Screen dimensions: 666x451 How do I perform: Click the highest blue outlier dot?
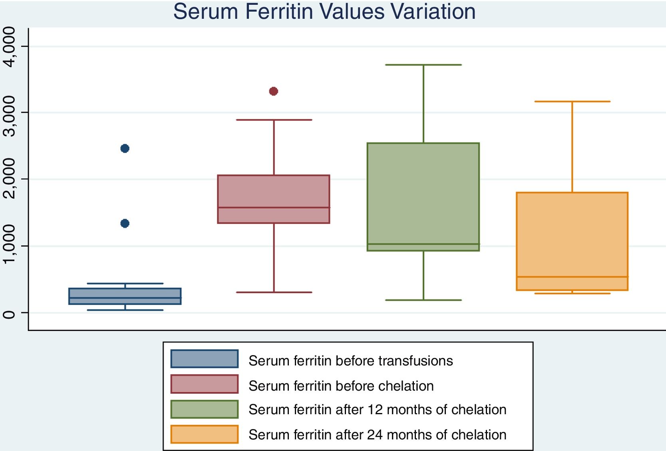pos(125,148)
